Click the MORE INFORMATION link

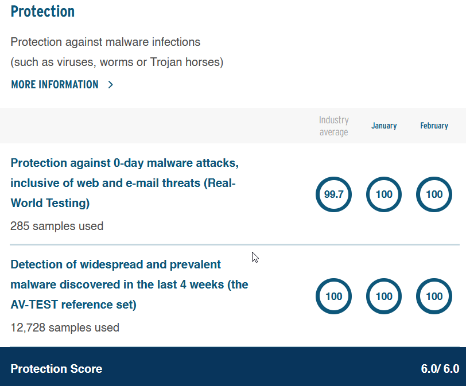point(55,85)
